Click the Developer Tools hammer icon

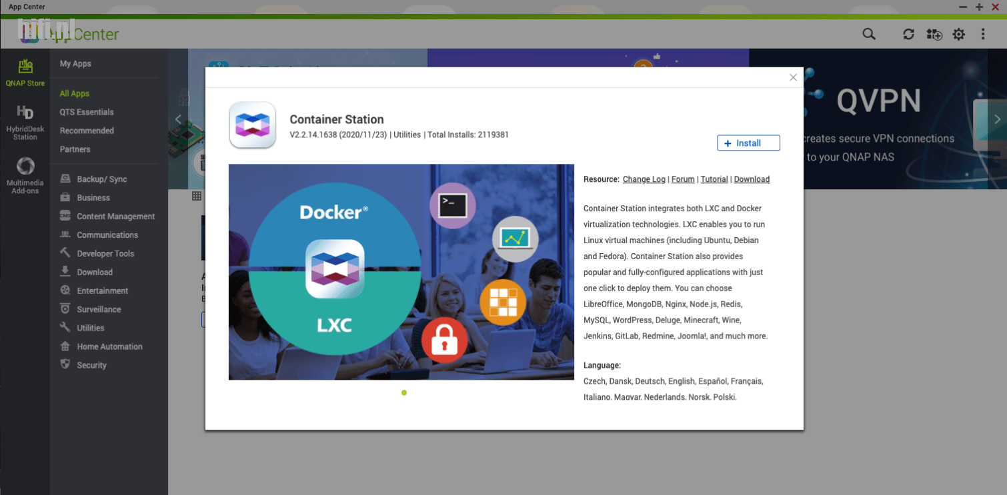click(x=65, y=252)
